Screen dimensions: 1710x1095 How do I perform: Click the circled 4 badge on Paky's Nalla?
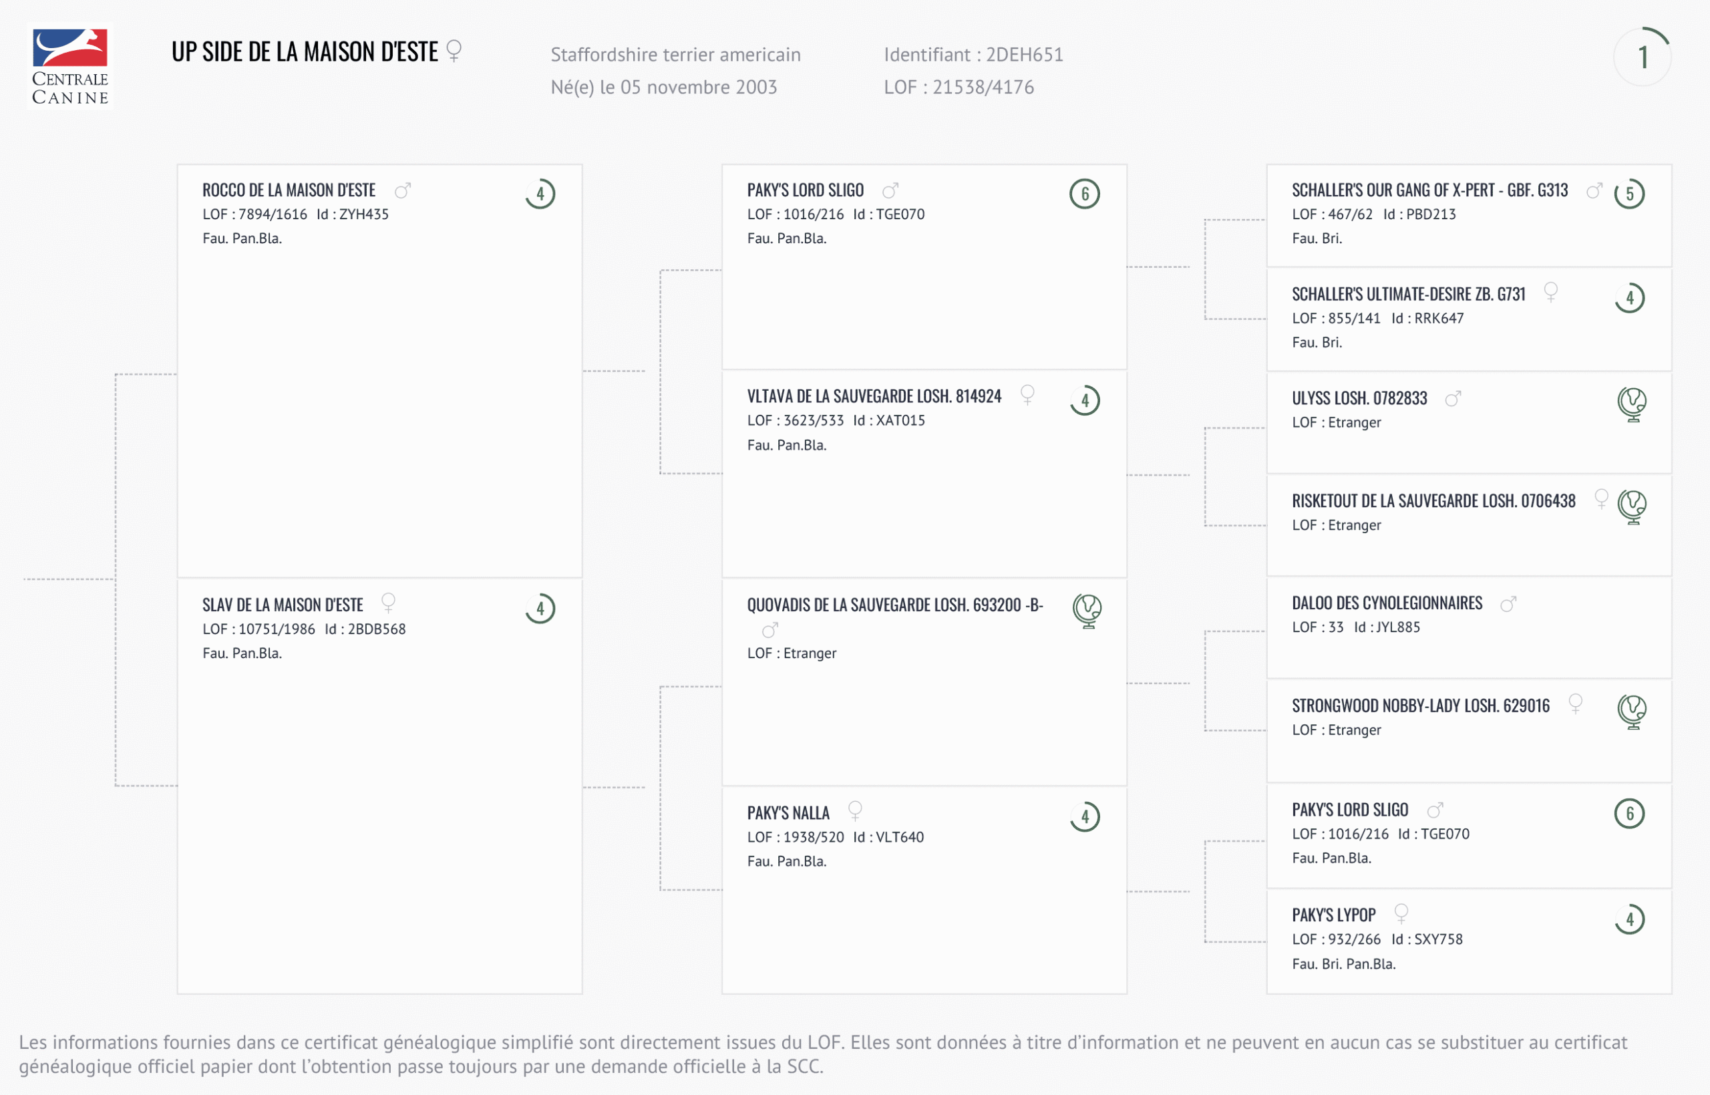[x=1085, y=817]
